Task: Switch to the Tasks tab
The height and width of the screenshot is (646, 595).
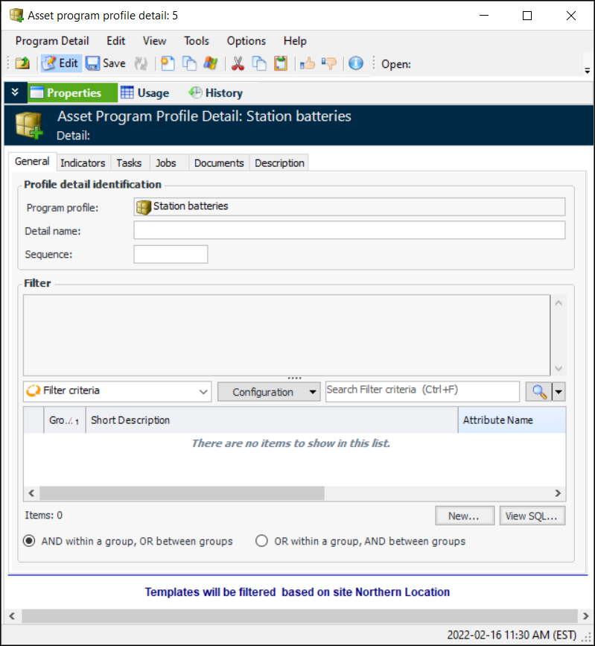Action: (x=129, y=163)
